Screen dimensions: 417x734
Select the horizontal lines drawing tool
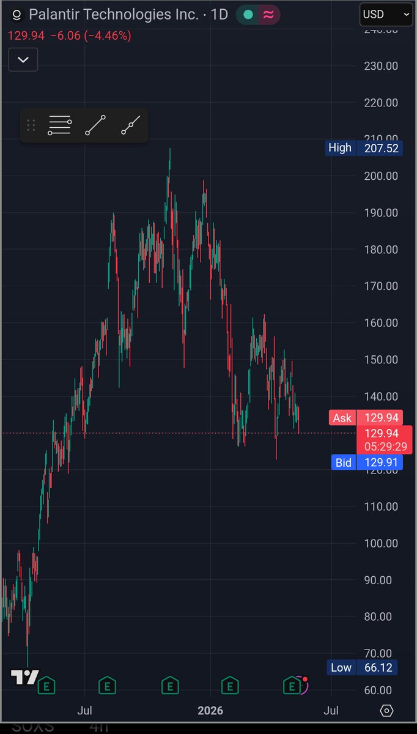(x=60, y=125)
